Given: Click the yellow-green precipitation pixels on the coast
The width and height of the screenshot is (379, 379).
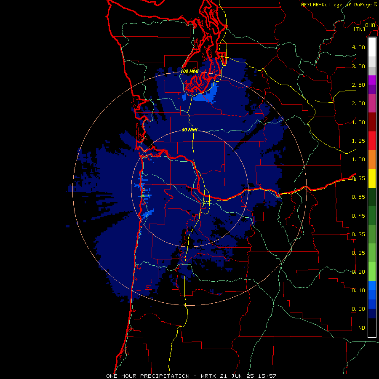Looking at the screenshot, I should point(144,196).
